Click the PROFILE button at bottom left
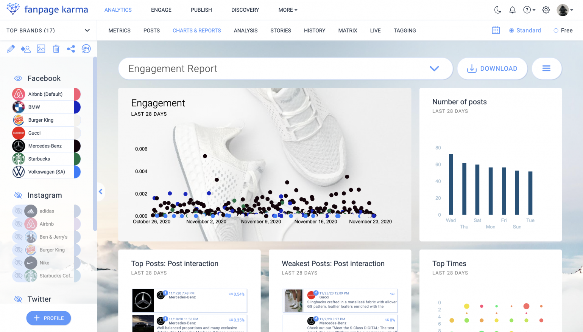 pos(48,318)
